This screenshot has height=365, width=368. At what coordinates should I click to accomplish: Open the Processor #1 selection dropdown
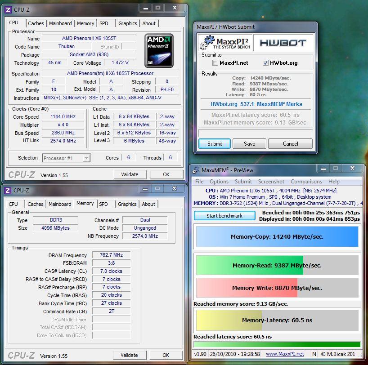(x=87, y=158)
